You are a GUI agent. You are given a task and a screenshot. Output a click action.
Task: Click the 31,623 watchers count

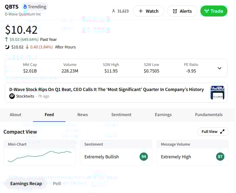[x=123, y=11]
